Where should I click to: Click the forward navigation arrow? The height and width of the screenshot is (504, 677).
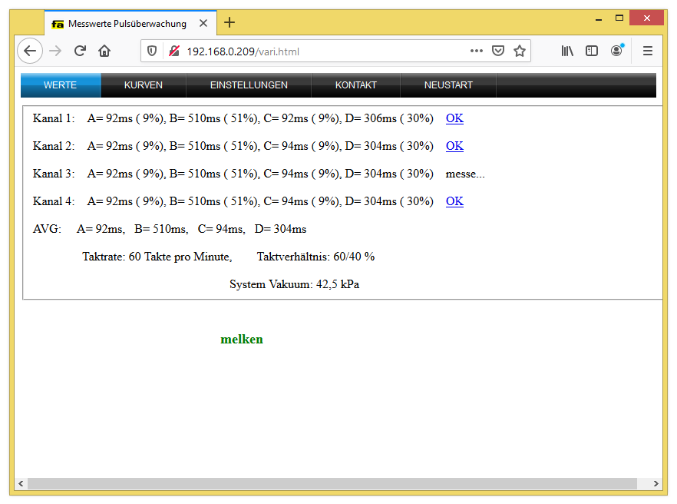pyautogui.click(x=55, y=51)
